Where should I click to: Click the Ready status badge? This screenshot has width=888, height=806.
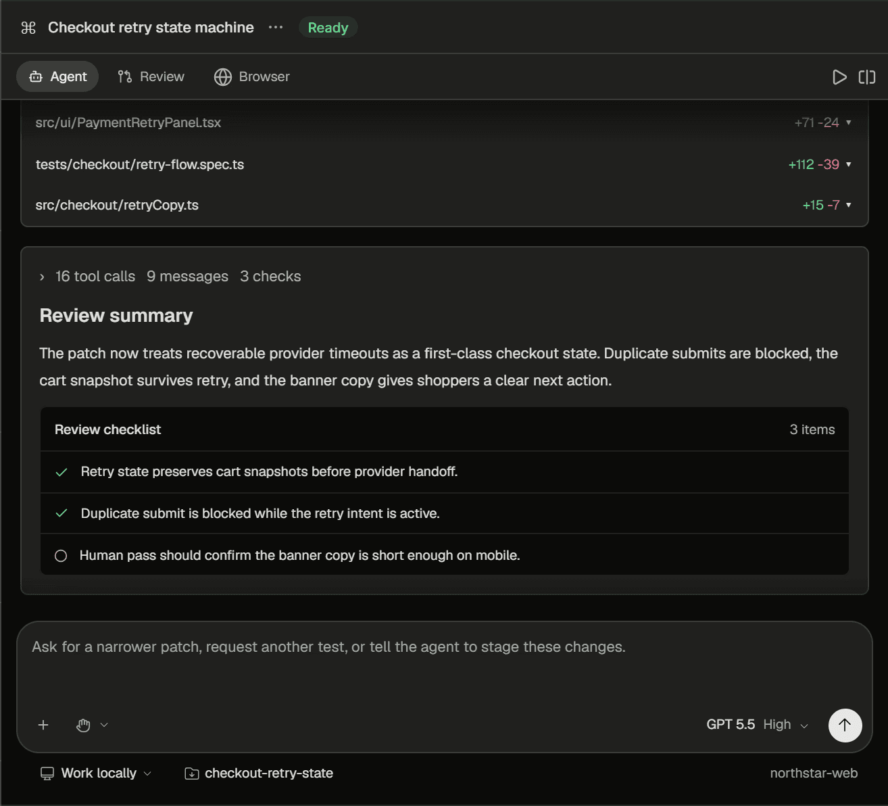pyautogui.click(x=328, y=28)
